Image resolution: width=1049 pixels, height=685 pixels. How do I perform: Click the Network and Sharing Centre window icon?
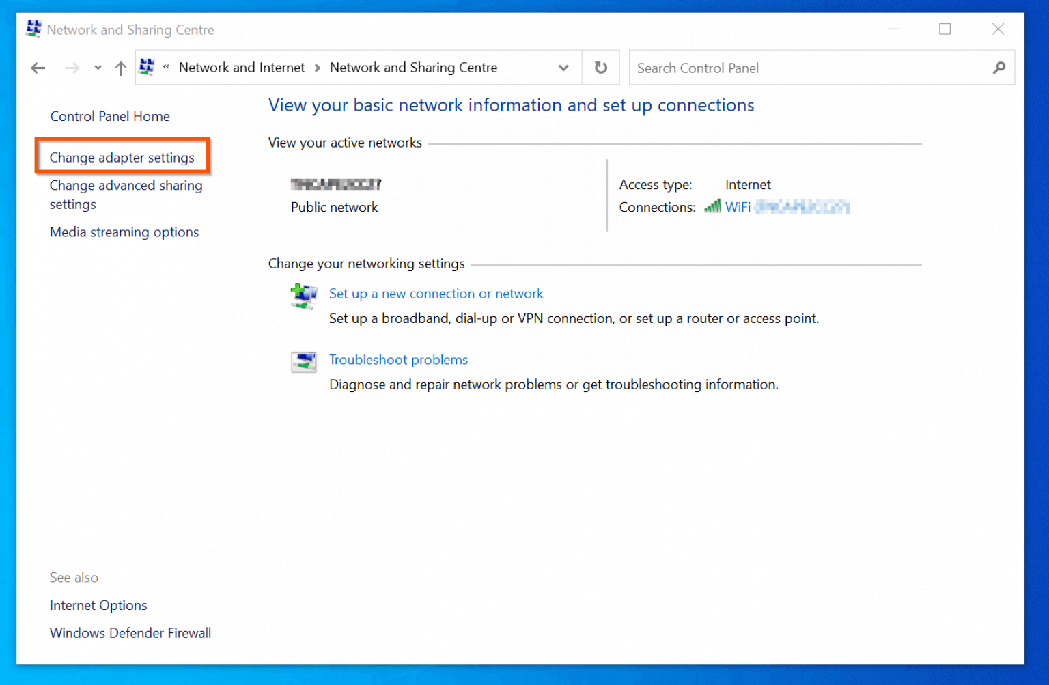(x=32, y=29)
